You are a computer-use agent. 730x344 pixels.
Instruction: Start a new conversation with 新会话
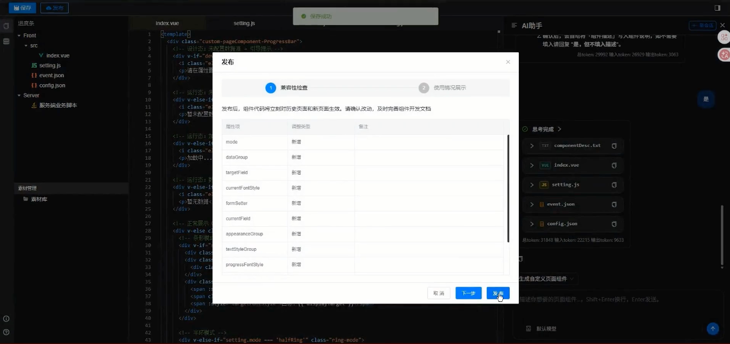[x=702, y=26]
